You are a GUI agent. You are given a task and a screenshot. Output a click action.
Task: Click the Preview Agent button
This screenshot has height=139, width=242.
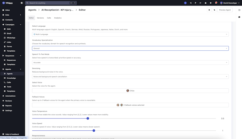[225, 10]
